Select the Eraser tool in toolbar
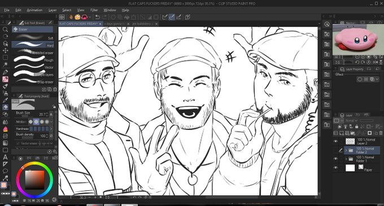This screenshot has height=206, width=384. point(5,107)
